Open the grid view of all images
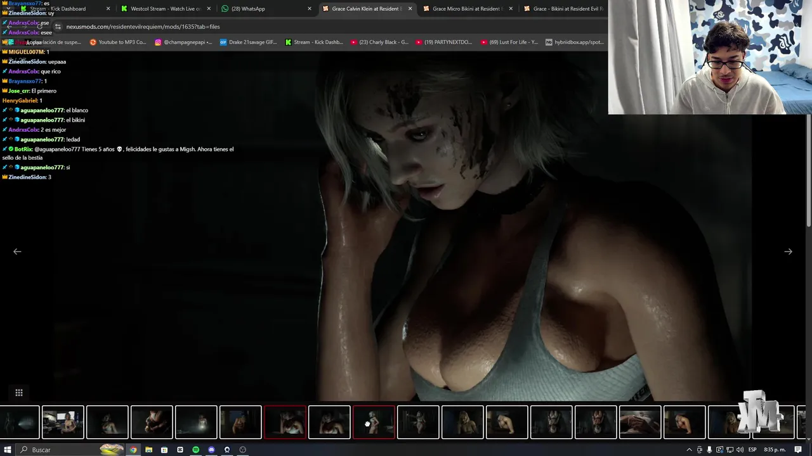 19,393
